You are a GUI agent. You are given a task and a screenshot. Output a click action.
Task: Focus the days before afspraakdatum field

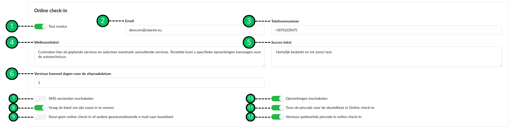coord(149,83)
